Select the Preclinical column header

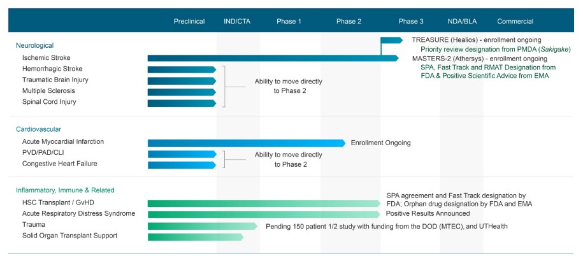pos(189,22)
